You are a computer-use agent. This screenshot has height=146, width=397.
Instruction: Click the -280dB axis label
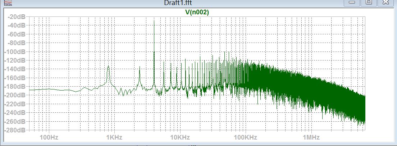[15, 130]
